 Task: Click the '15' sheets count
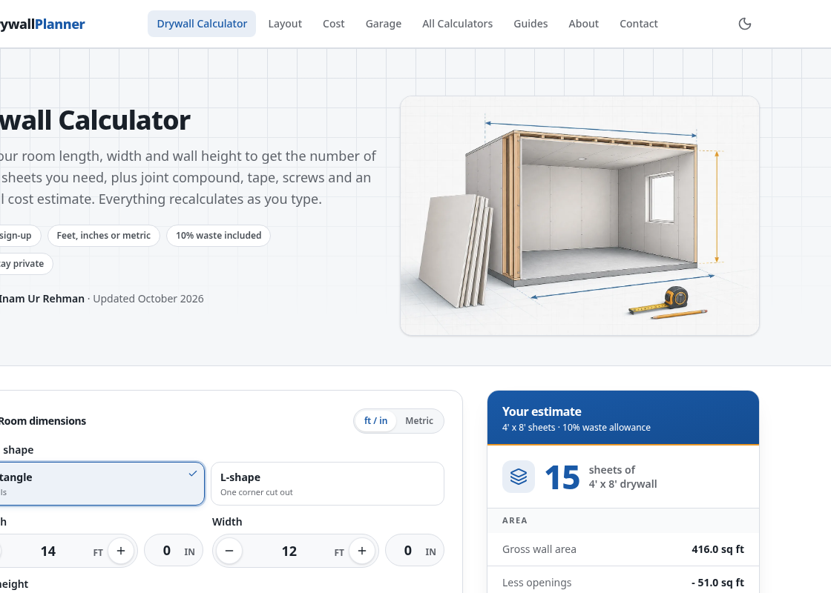pos(562,477)
